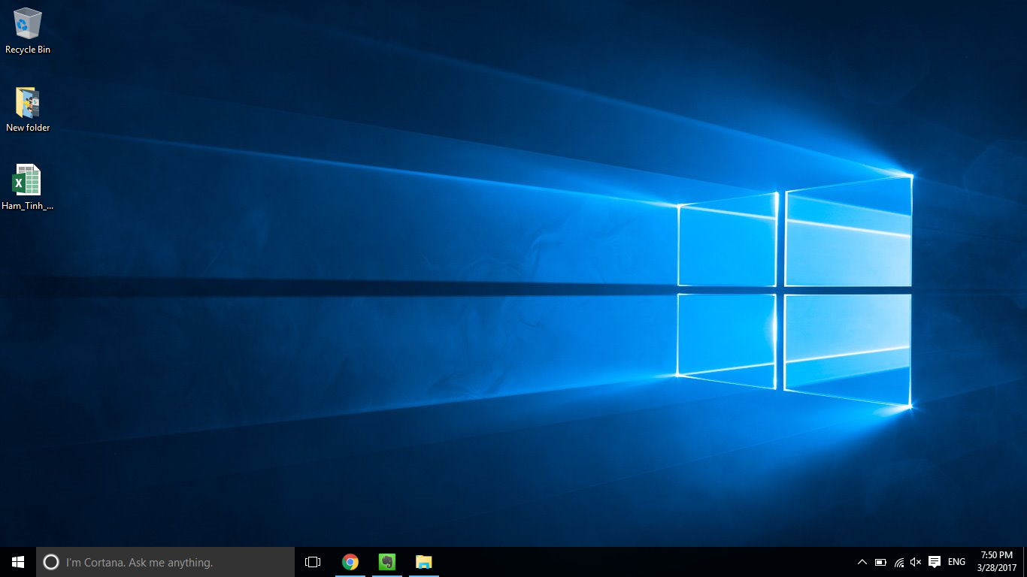Unmute audio via the speaker icon

coord(915,562)
